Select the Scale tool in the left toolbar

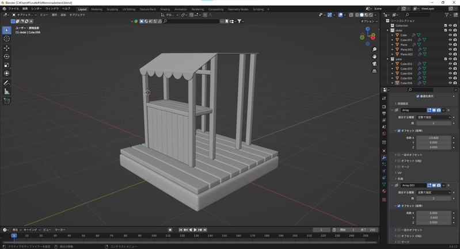click(7, 64)
